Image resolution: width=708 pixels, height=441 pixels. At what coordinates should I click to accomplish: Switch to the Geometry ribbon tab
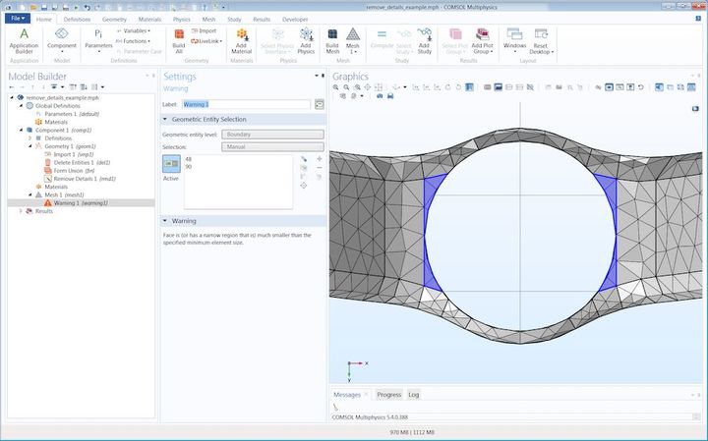(114, 20)
